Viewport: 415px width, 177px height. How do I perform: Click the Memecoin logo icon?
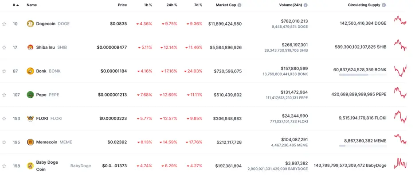[31, 142]
